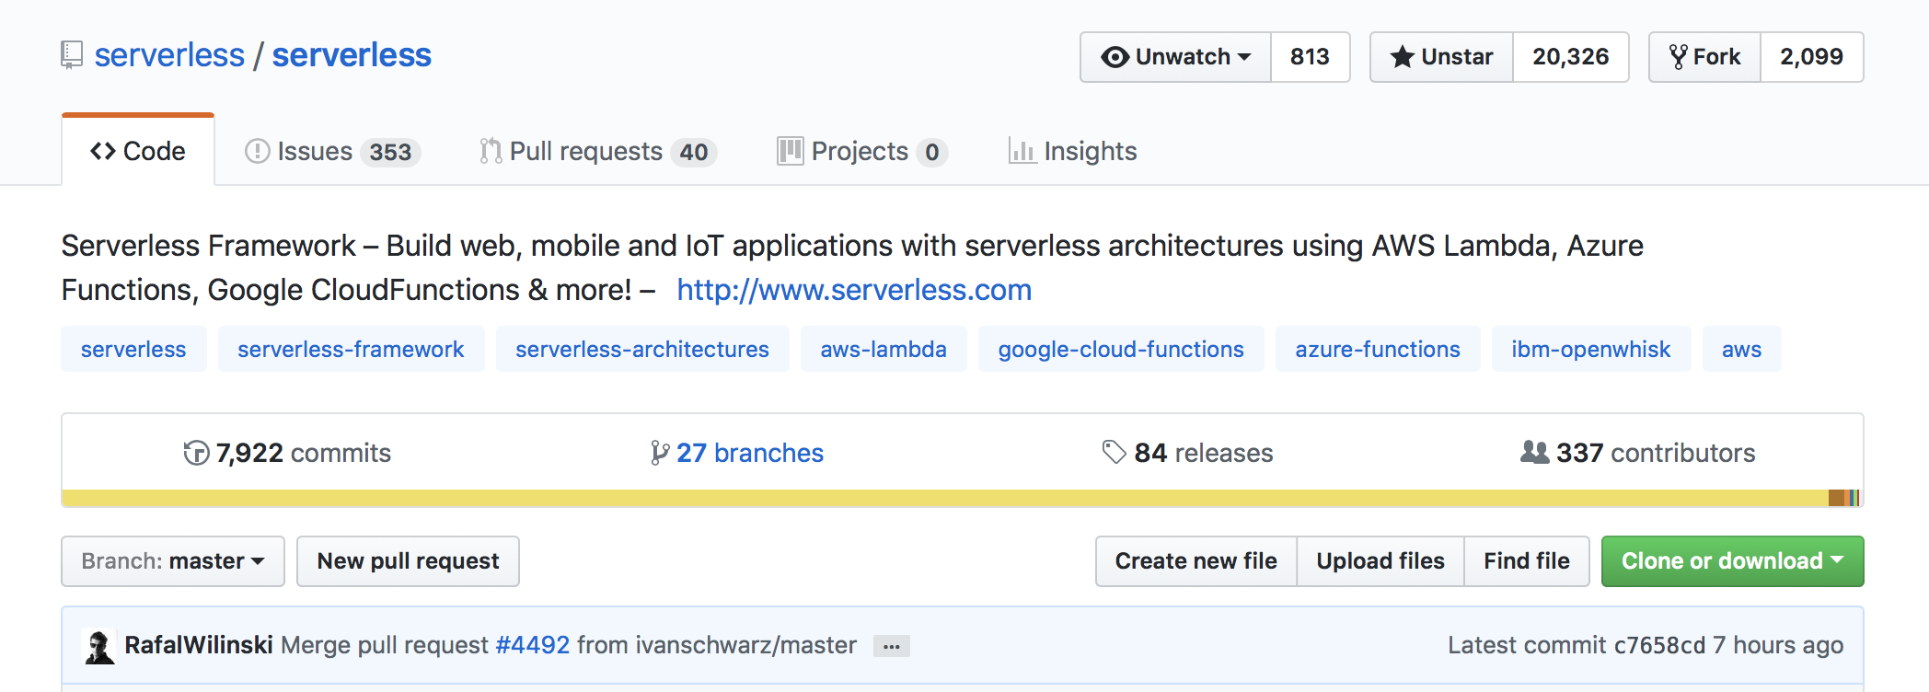The image size is (1929, 692).
Task: Click the Issues 353 counter badge
Action: coord(390,152)
